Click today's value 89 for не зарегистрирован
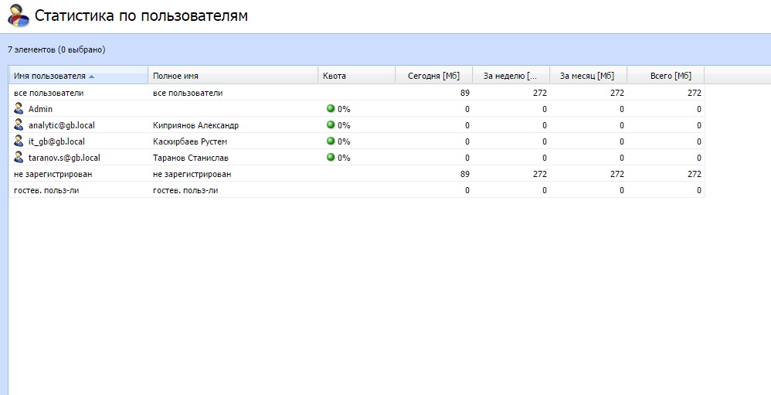Viewport: 771px width, 395px height. coord(464,174)
